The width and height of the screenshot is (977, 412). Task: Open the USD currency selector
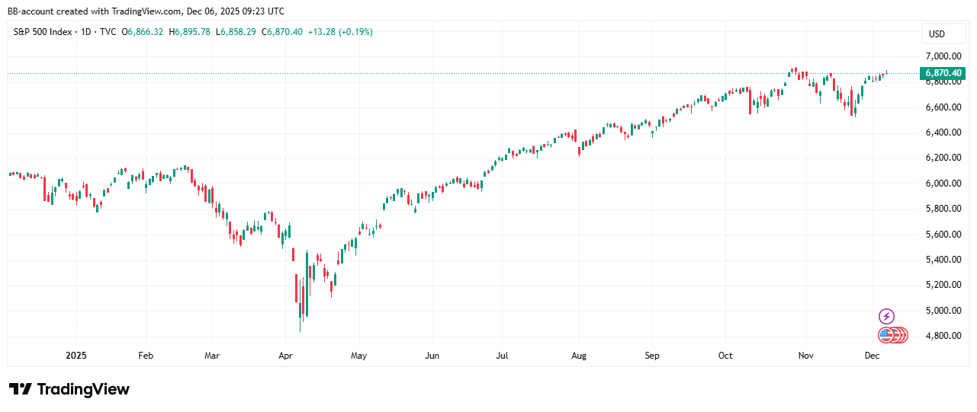pyautogui.click(x=936, y=34)
